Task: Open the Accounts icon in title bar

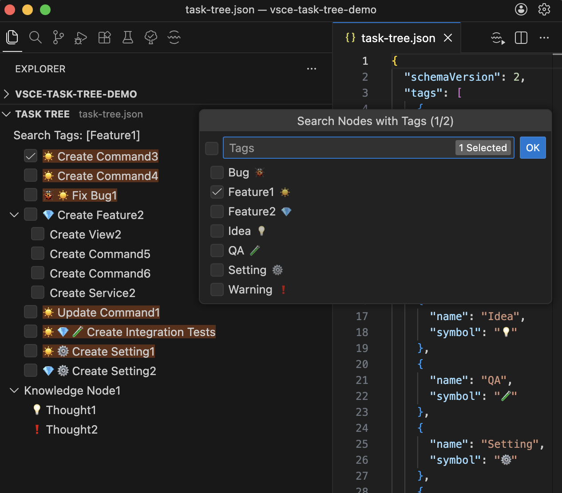Action: (x=521, y=9)
